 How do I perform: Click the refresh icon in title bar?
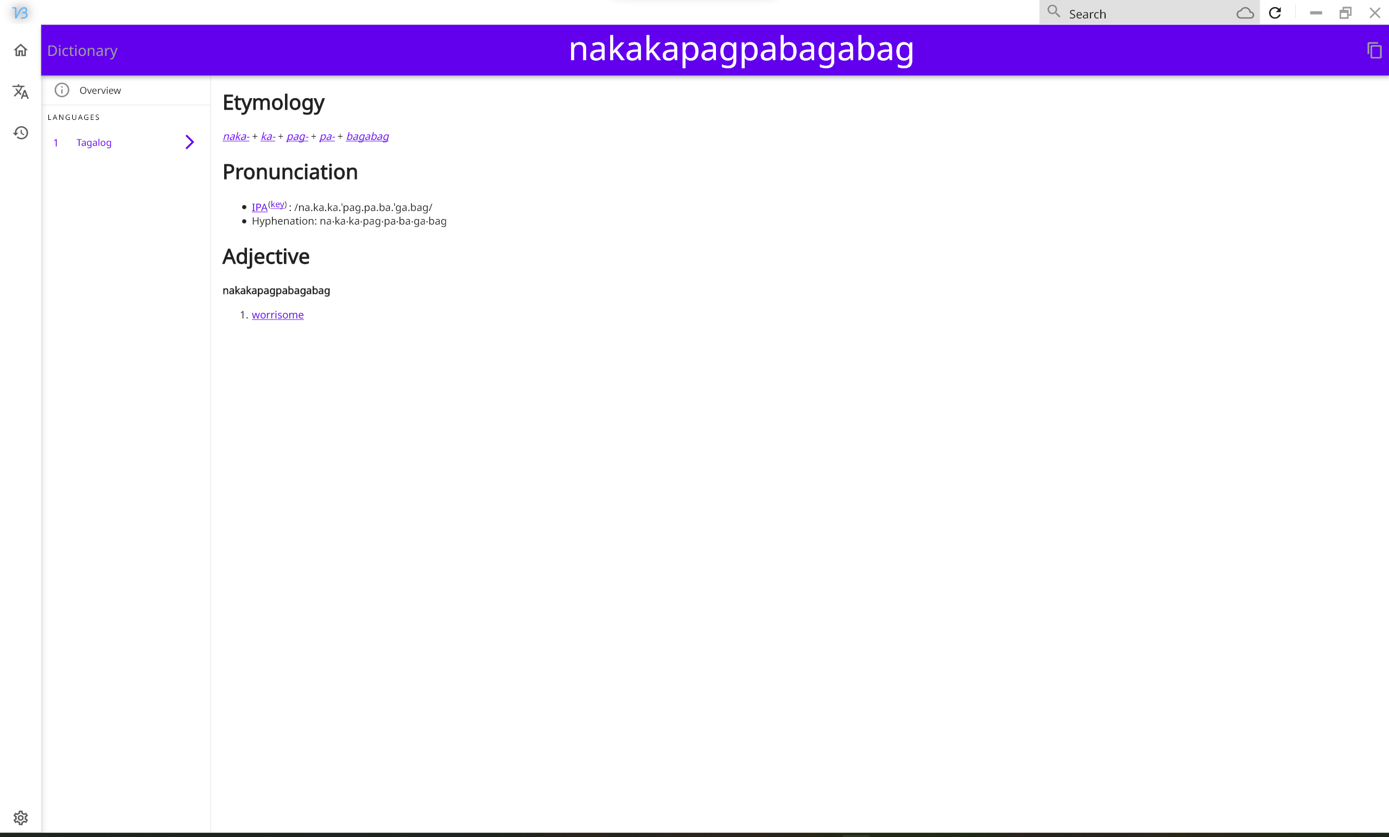[x=1274, y=13]
